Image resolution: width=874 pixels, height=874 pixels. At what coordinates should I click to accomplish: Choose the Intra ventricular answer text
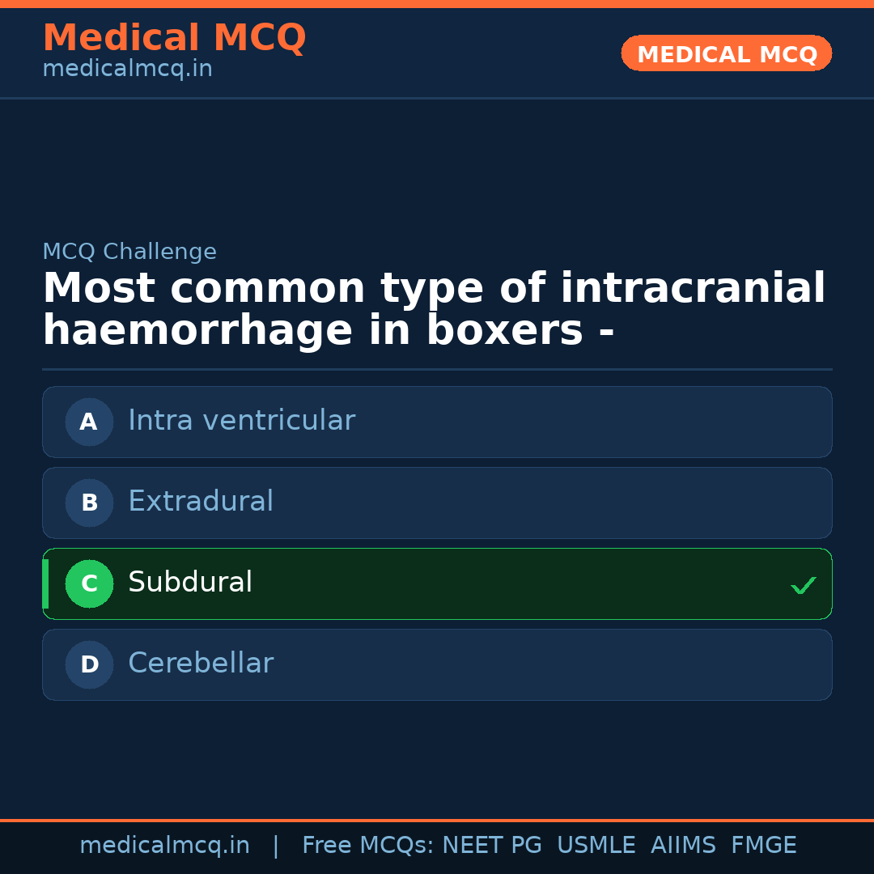point(241,421)
